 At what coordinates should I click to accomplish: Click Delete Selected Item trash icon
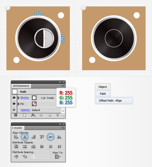tap(57, 115)
